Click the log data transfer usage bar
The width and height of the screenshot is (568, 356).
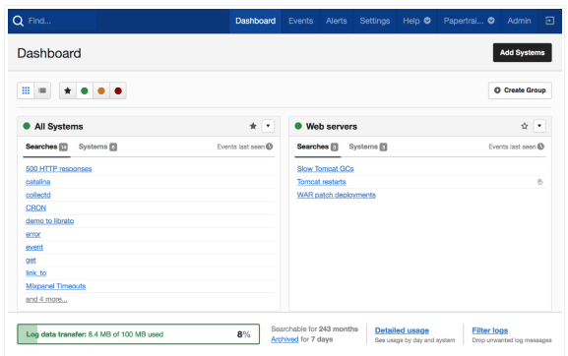[139, 334]
